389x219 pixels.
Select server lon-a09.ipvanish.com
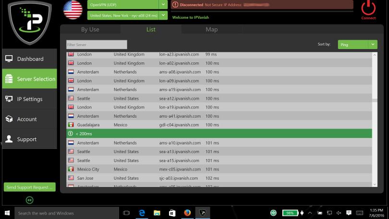[x=219, y=81]
